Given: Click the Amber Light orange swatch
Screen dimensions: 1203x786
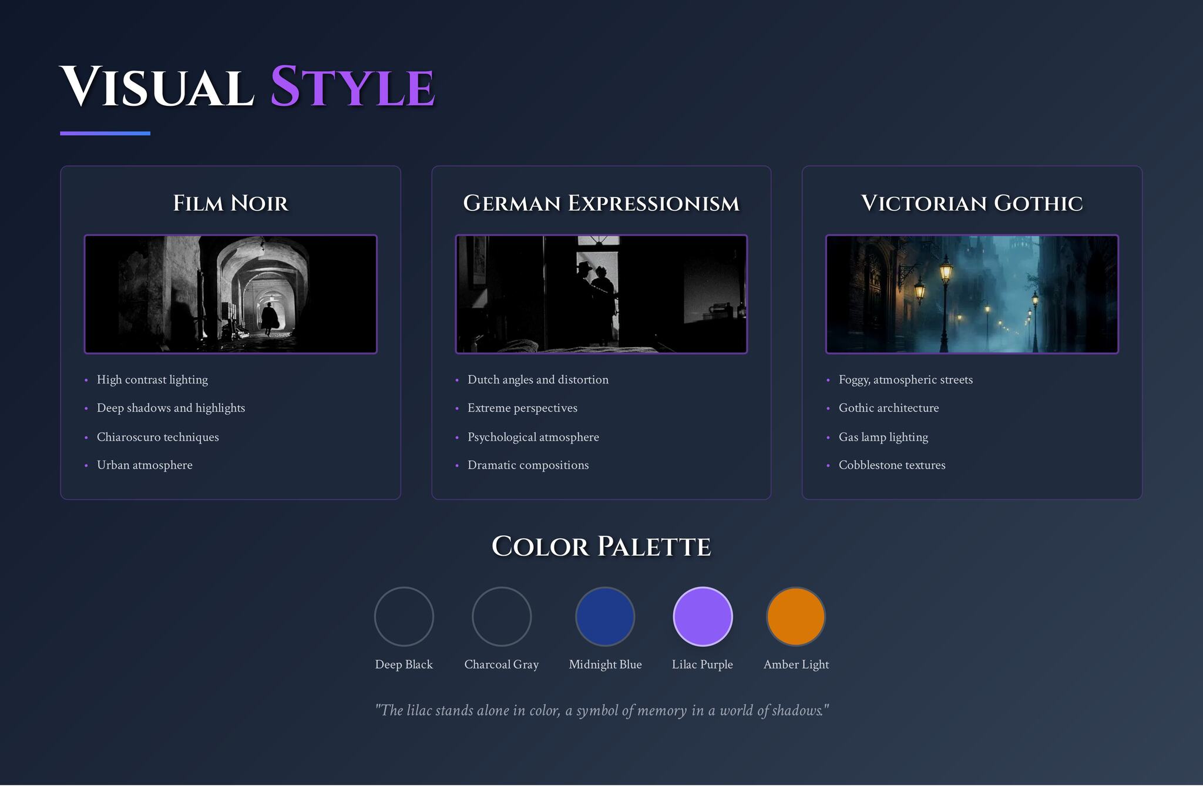Looking at the screenshot, I should click(x=795, y=616).
